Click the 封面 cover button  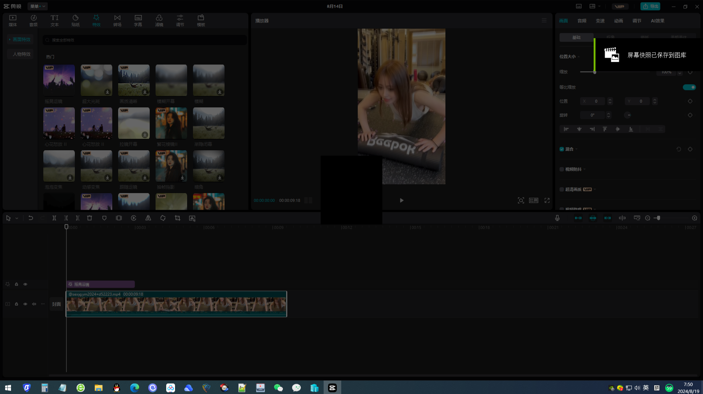(57, 304)
